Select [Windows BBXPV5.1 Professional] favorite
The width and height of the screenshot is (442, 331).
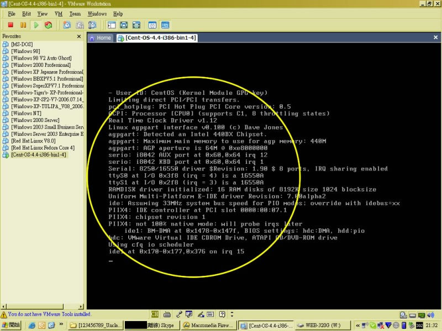click(x=43, y=79)
